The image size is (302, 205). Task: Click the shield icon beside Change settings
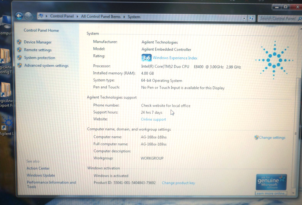point(256,137)
